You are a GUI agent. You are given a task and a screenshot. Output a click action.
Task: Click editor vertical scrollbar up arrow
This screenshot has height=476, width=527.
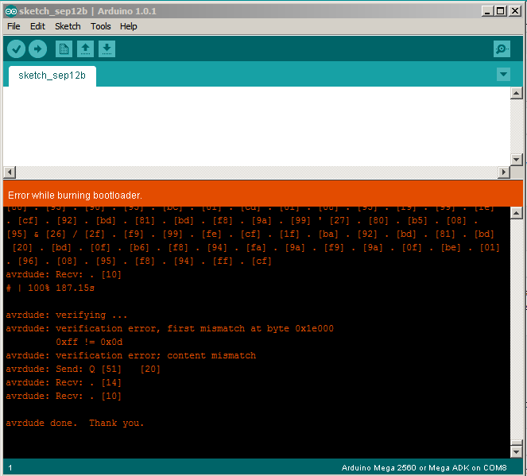pyautogui.click(x=516, y=93)
